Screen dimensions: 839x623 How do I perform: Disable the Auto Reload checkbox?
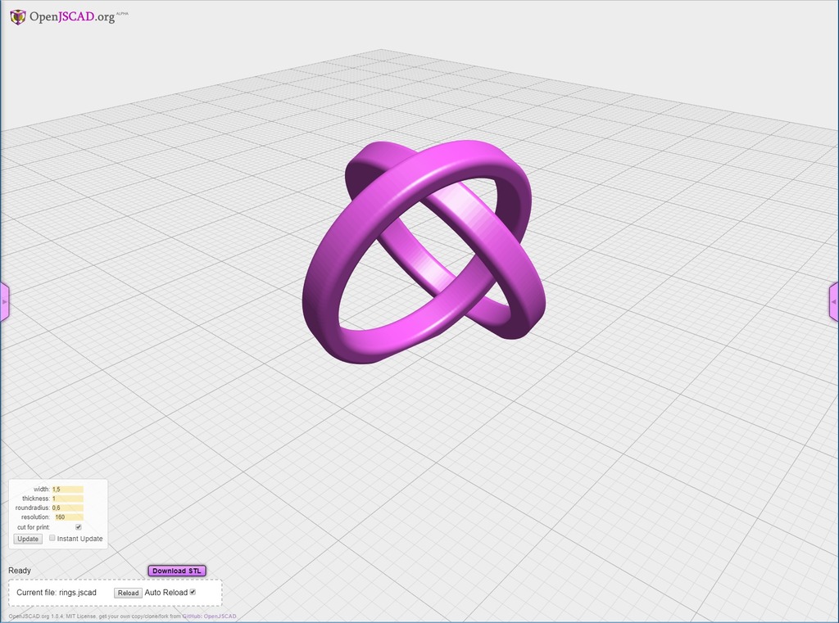point(193,592)
